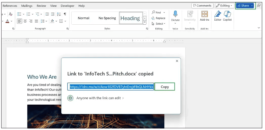Sort text A to Z

[x=59, y=14]
